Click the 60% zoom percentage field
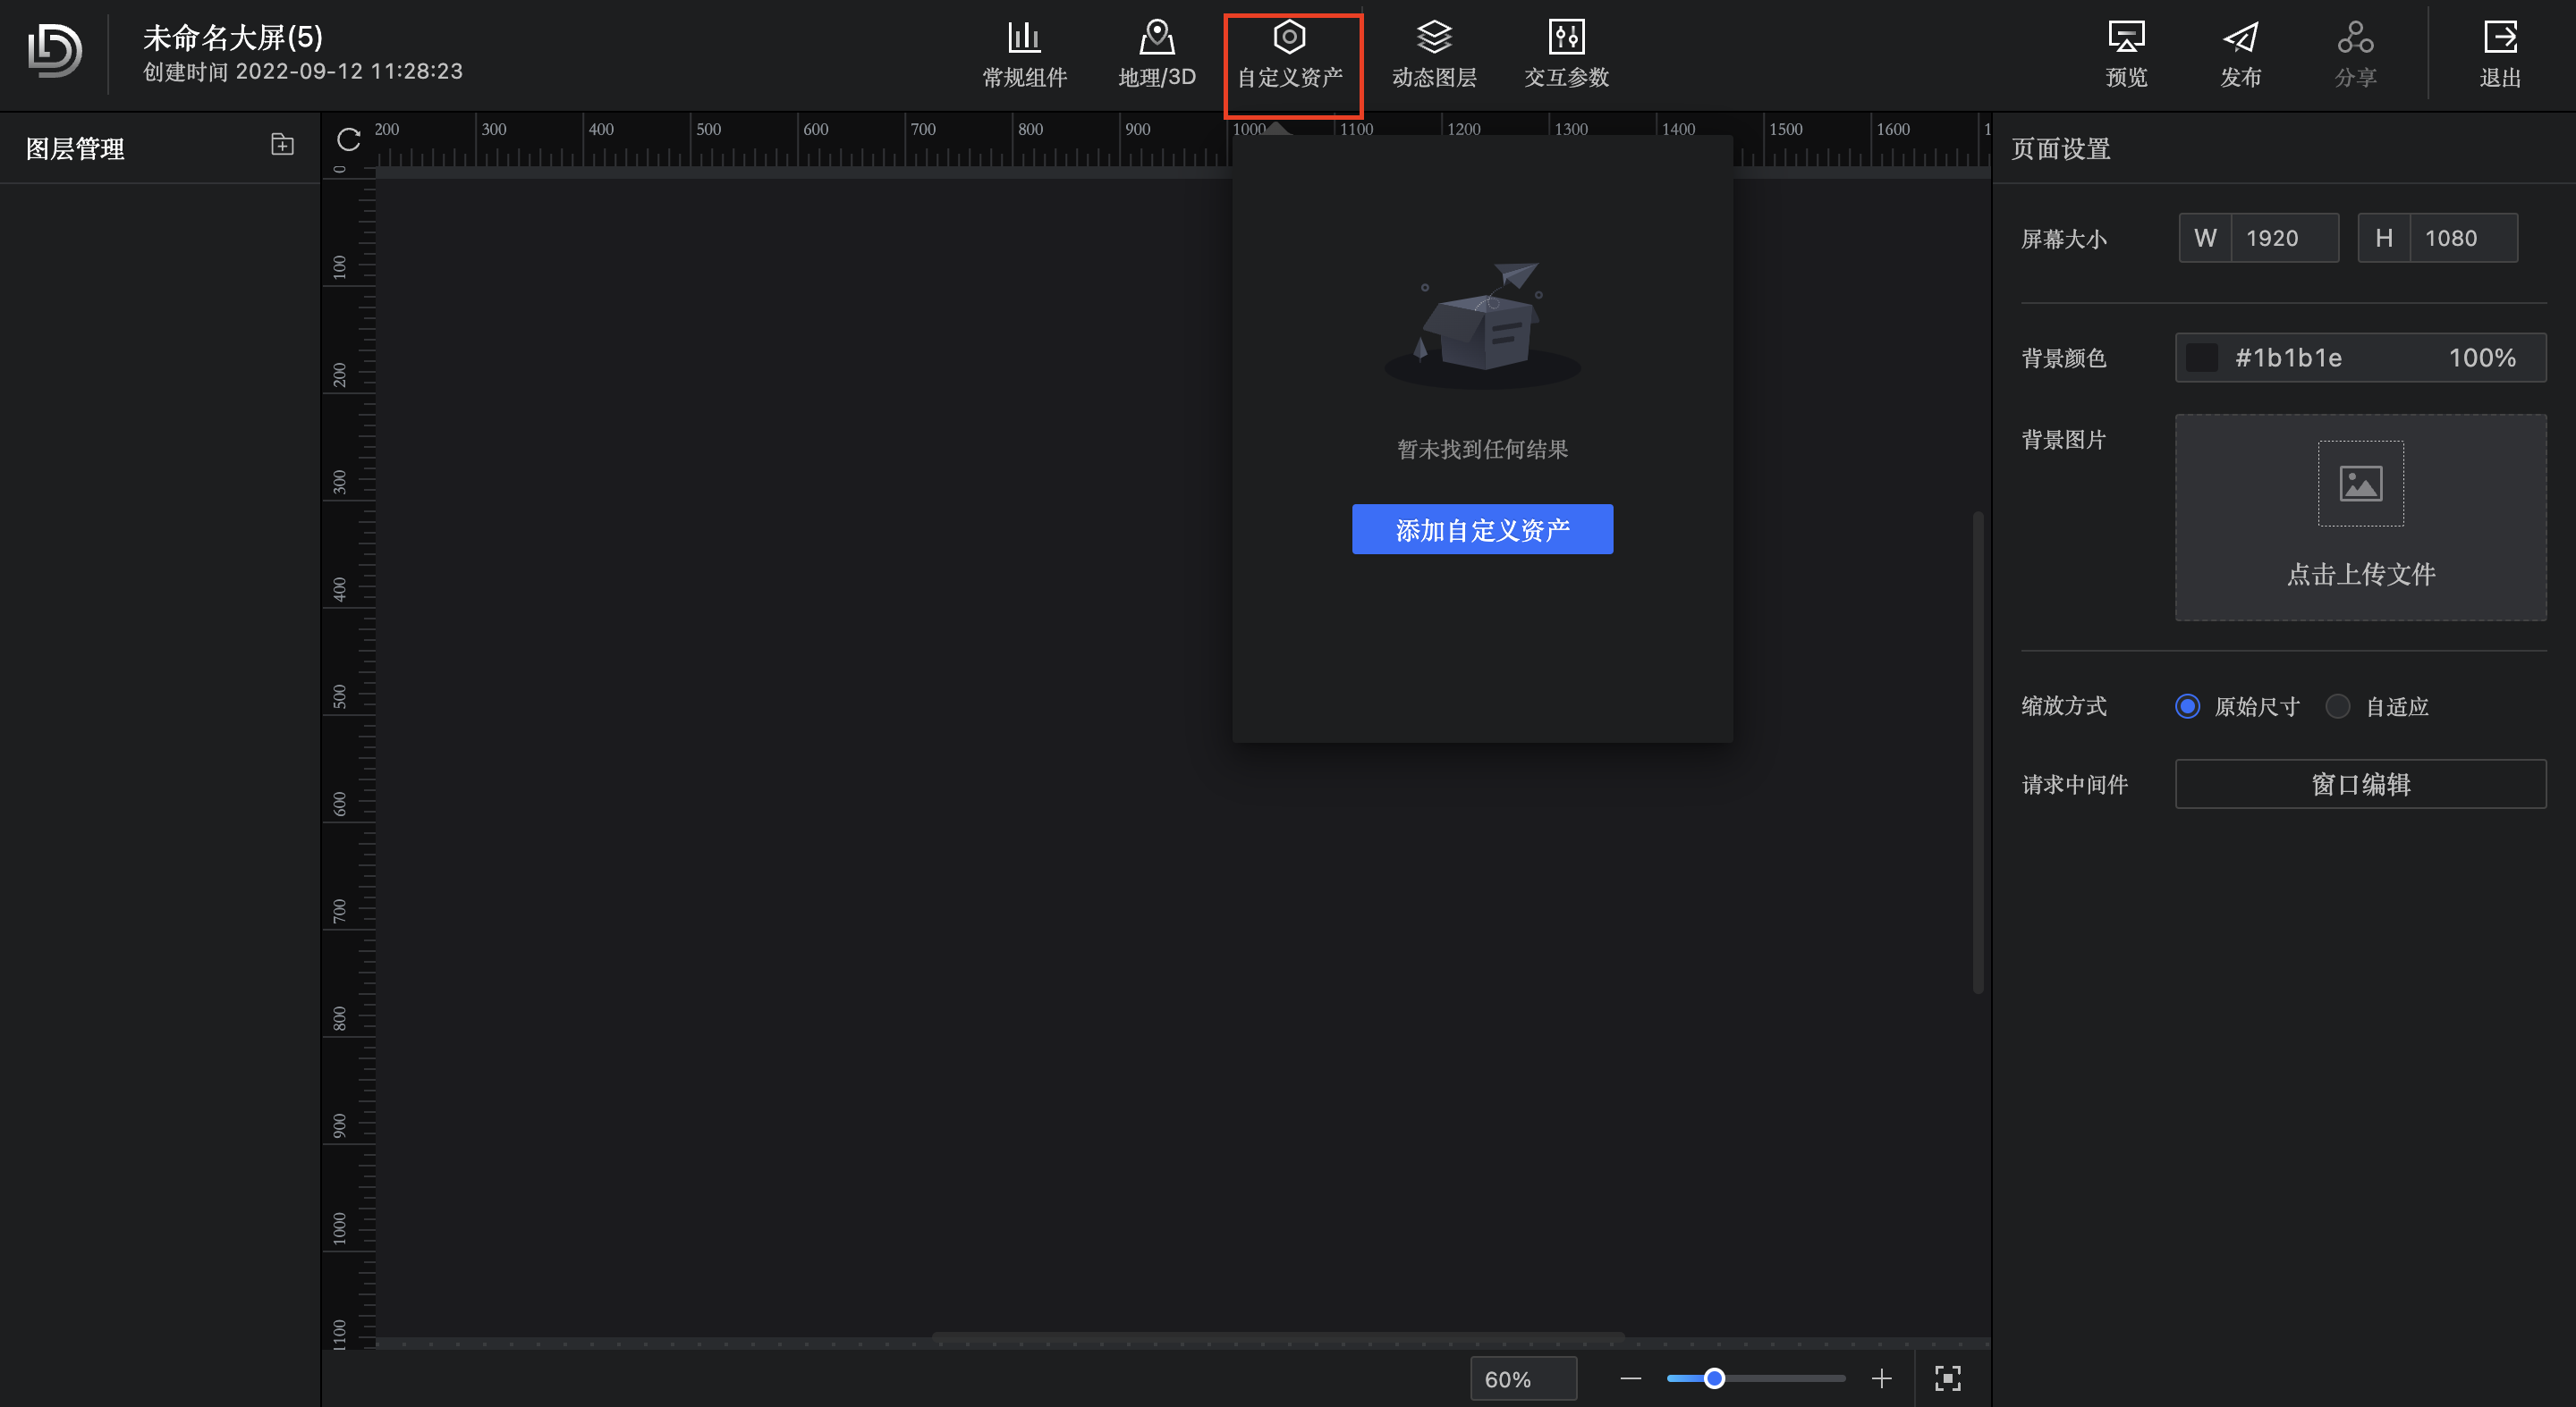 (x=1522, y=1378)
